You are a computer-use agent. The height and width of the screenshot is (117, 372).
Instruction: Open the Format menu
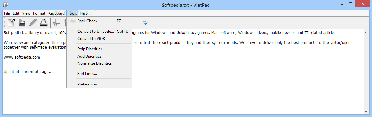(39, 13)
